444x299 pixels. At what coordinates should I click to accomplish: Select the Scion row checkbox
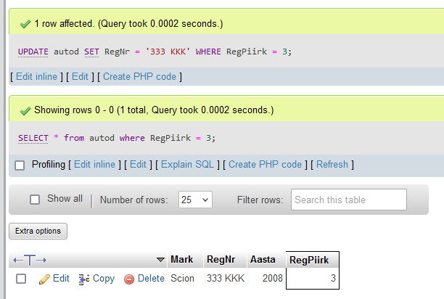coord(21,279)
